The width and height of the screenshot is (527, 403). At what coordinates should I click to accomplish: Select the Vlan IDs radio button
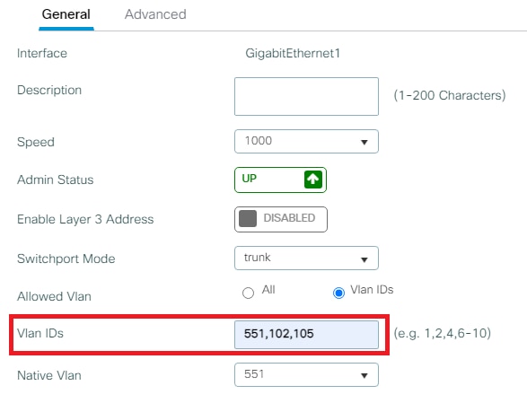[338, 293]
